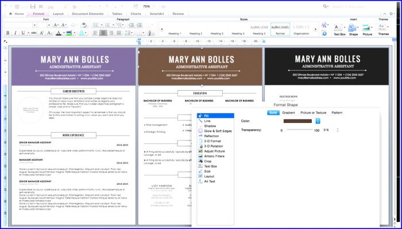402x229 pixels.
Task: Decrease paragraph indent
Action: (x=131, y=25)
